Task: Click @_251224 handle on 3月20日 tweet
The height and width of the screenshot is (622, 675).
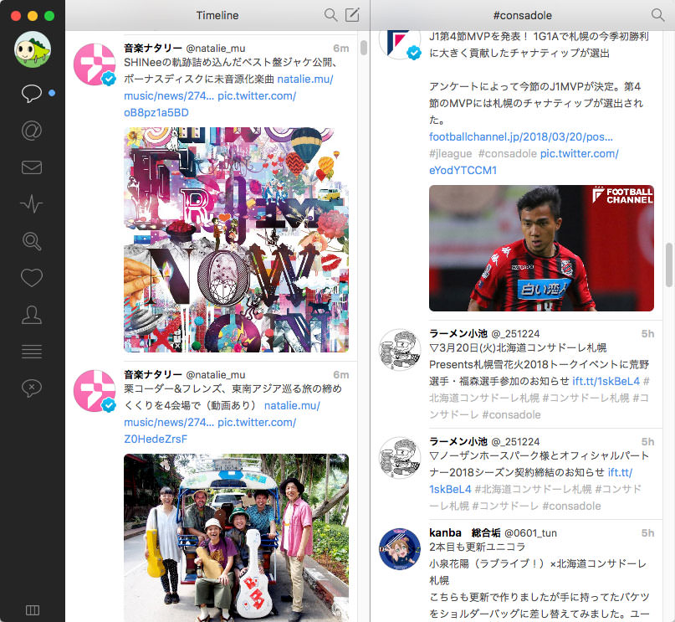Action: [x=515, y=334]
